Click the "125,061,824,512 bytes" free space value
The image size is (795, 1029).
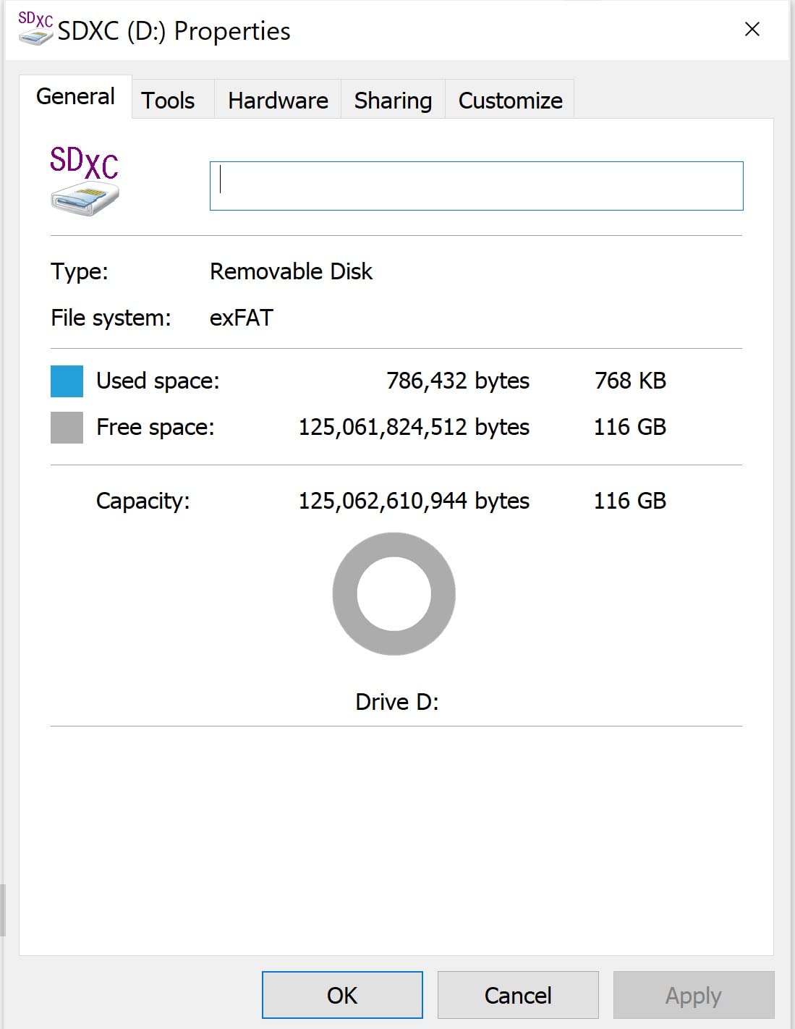point(414,427)
